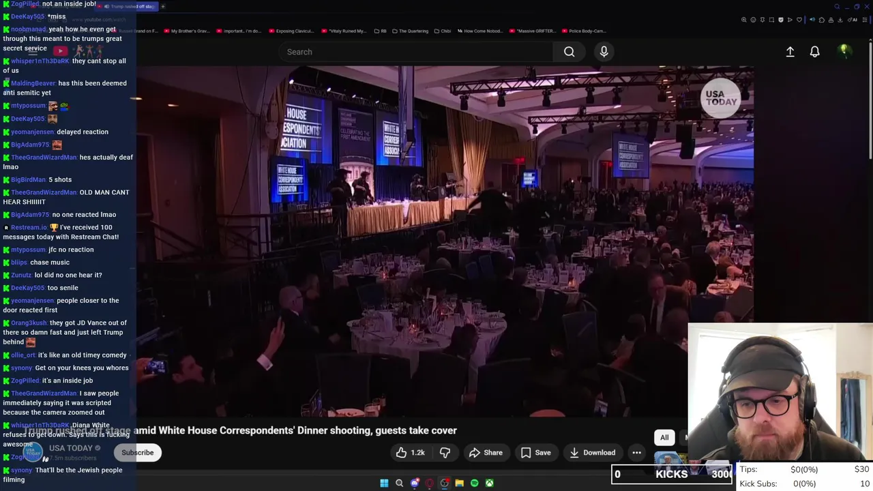Image resolution: width=873 pixels, height=491 pixels.
Task: Open Opera browser from the taskbar
Action: click(429, 483)
